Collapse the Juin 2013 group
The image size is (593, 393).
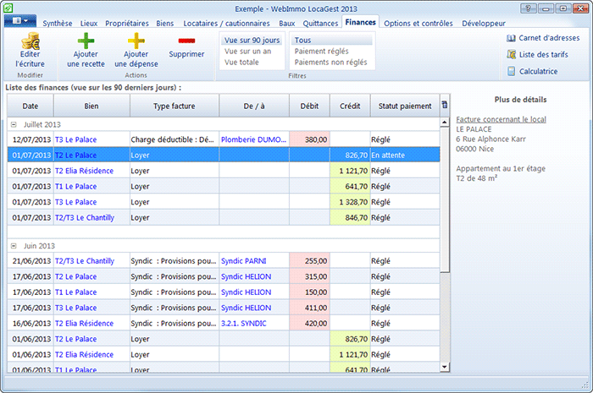(x=14, y=246)
